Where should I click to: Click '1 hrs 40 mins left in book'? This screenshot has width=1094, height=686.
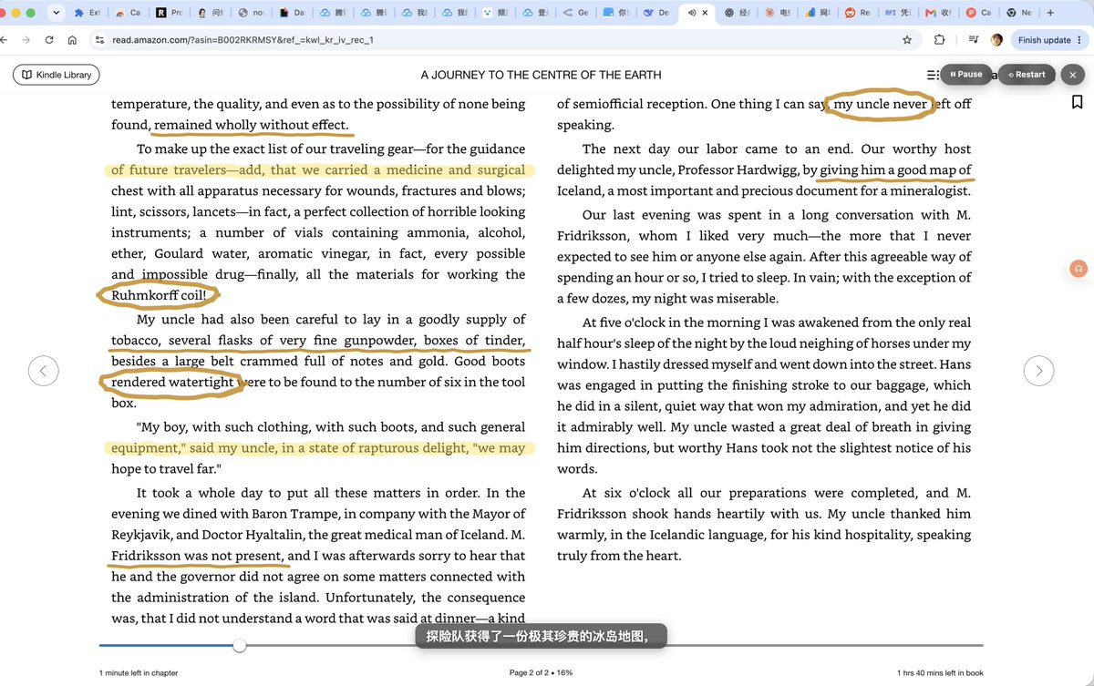tap(941, 672)
